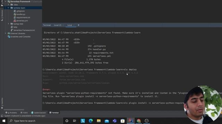Click the System clipboard is unavailable message
Viewport: 222px width, 124px height.
click(x=25, y=116)
